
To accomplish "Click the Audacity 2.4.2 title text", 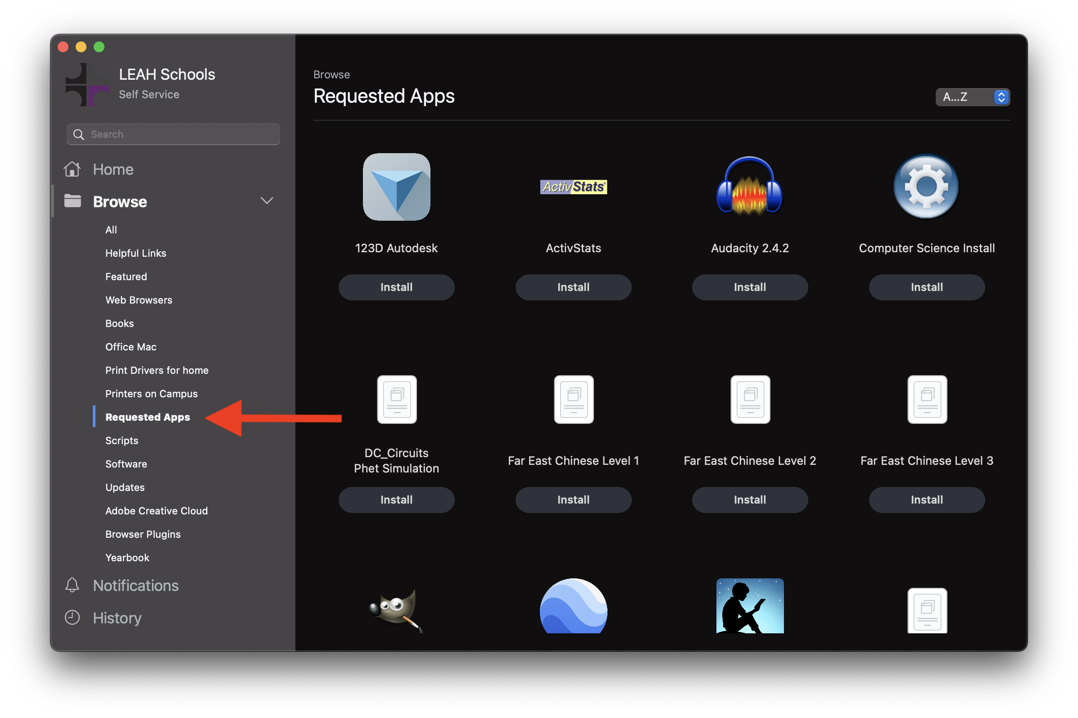I will click(750, 248).
